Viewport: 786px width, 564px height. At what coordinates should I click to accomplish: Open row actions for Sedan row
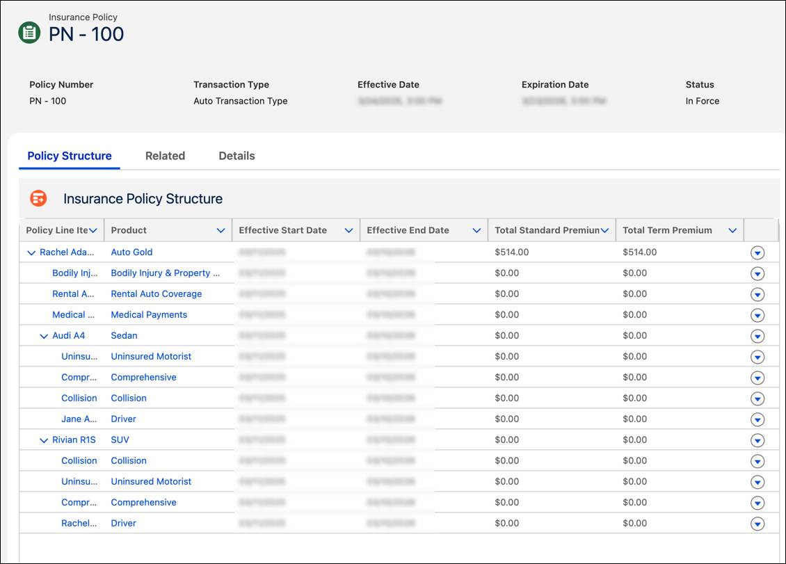pyautogui.click(x=757, y=336)
